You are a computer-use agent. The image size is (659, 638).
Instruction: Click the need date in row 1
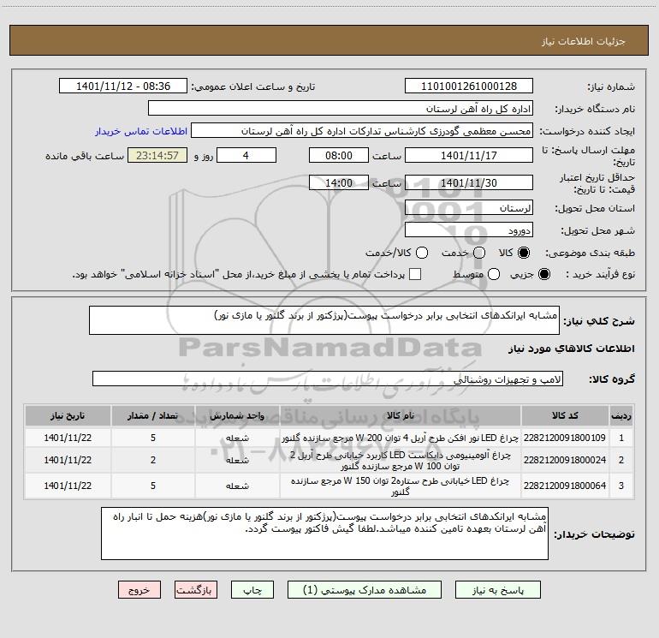(68, 438)
